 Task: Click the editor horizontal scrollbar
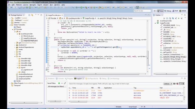pyautogui.click(x=96, y=74)
